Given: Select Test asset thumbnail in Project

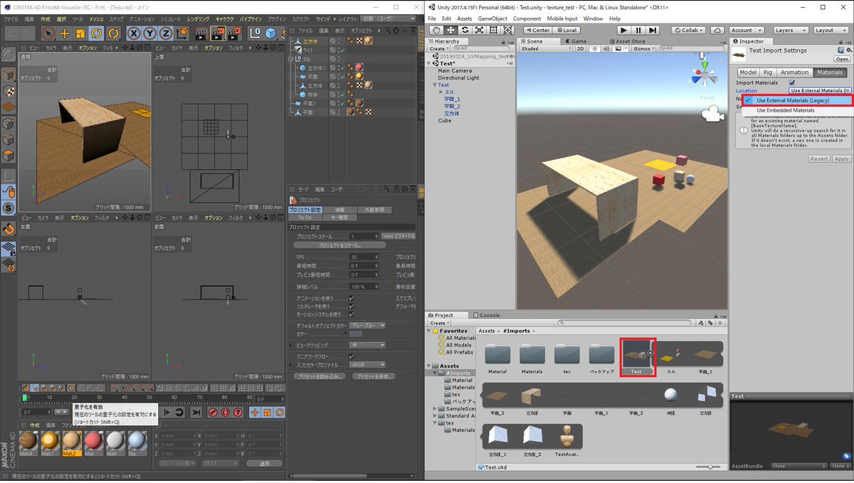Looking at the screenshot, I should 637,358.
